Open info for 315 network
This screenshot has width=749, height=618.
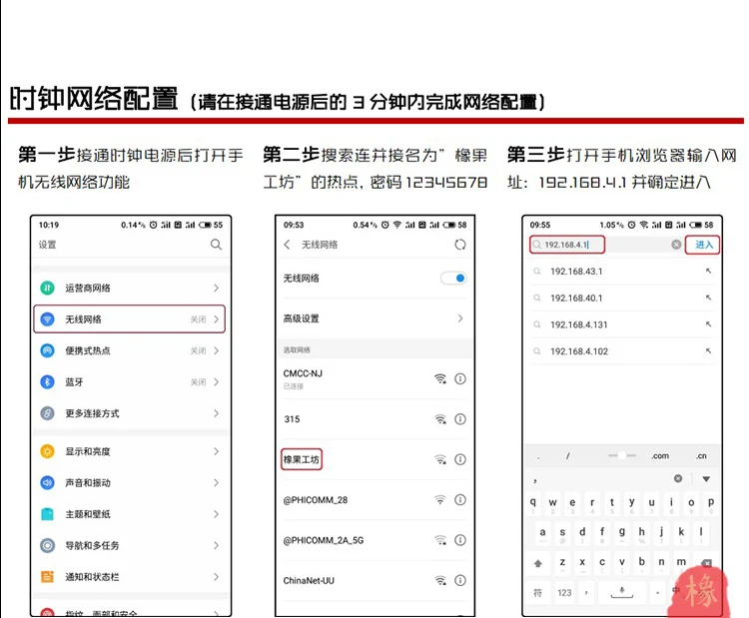(x=460, y=419)
